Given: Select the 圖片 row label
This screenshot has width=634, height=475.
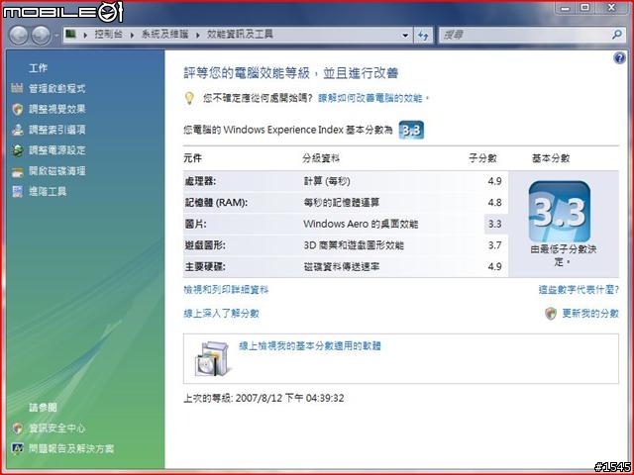Looking at the screenshot, I should coord(195,224).
